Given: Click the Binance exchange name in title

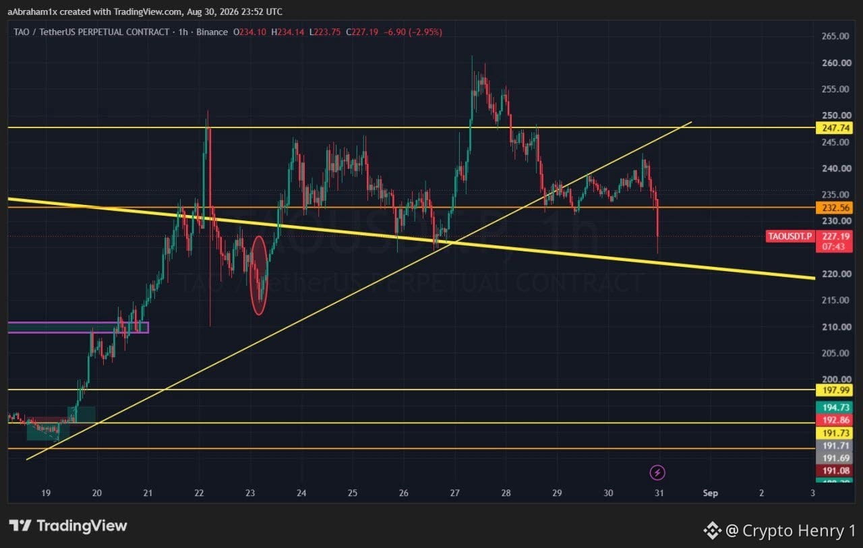Looking at the screenshot, I should [x=210, y=32].
